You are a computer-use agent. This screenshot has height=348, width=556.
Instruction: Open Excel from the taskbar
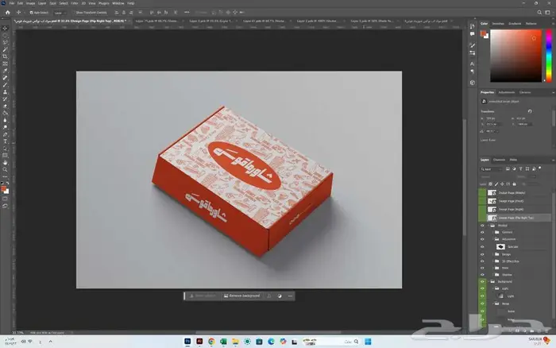(x=223, y=342)
